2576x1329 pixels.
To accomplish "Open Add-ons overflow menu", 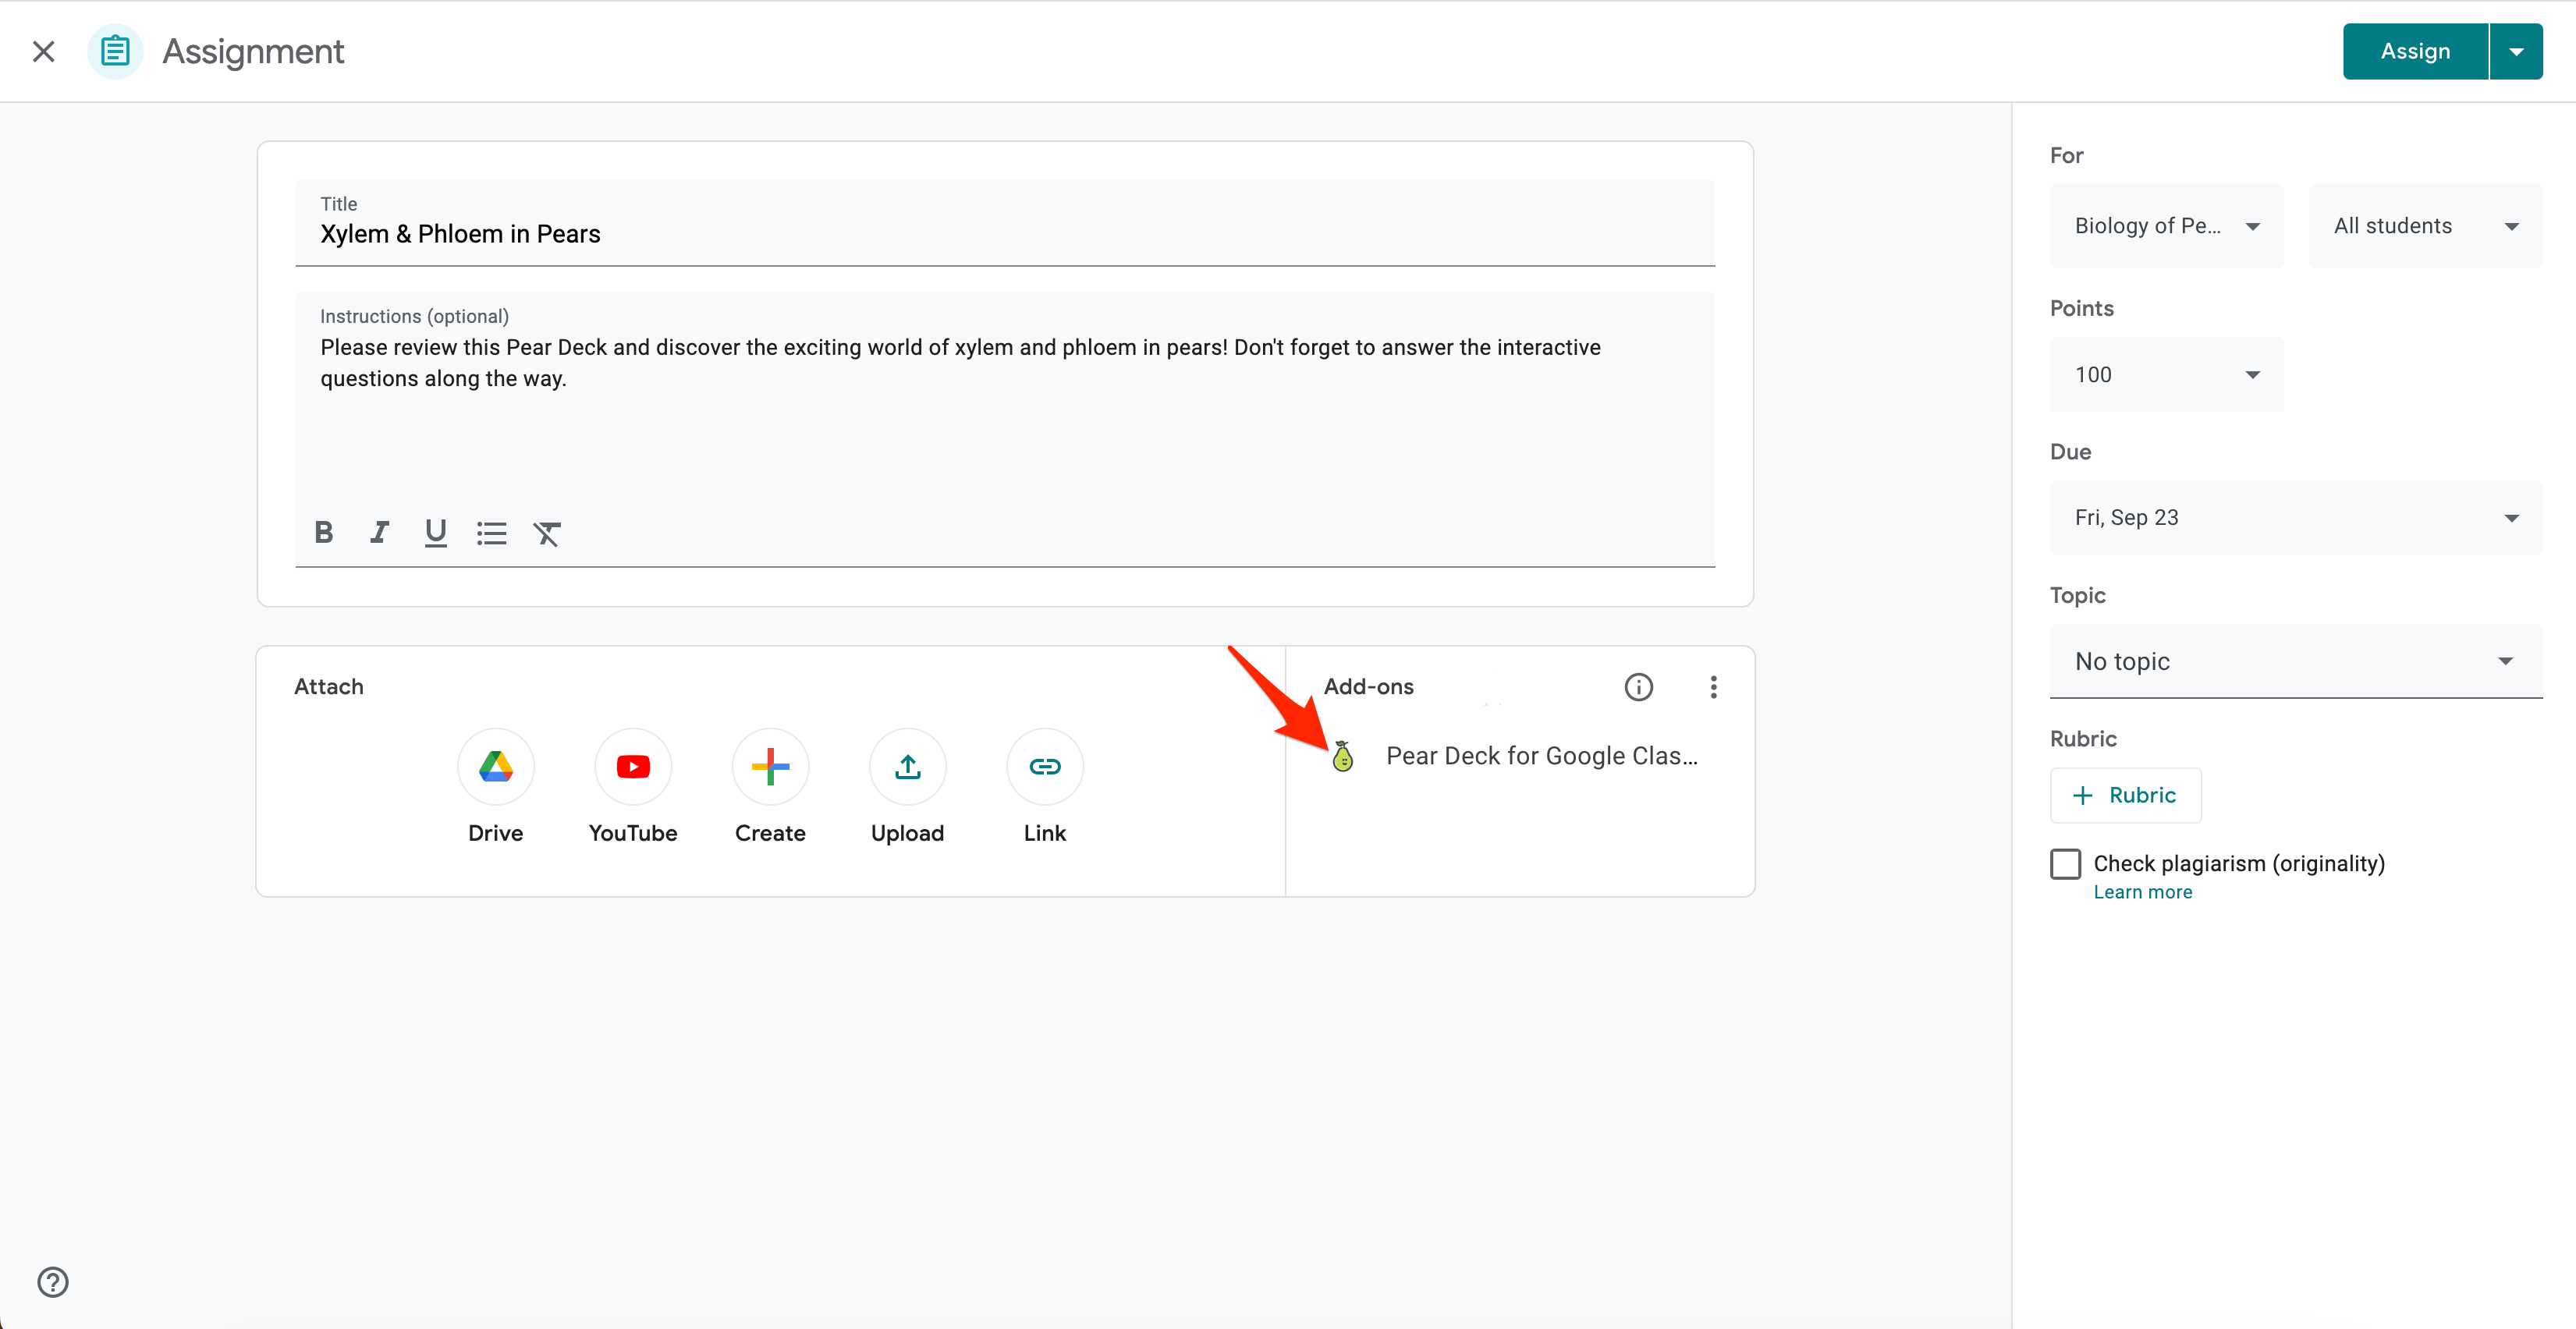I will click(1713, 686).
